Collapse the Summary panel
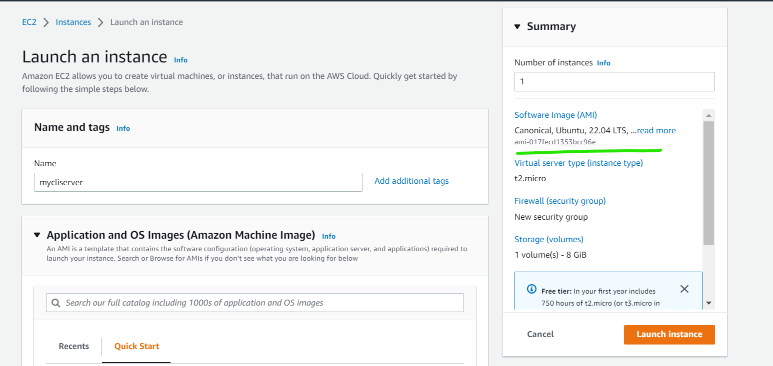This screenshot has height=366, width=773. (x=517, y=26)
